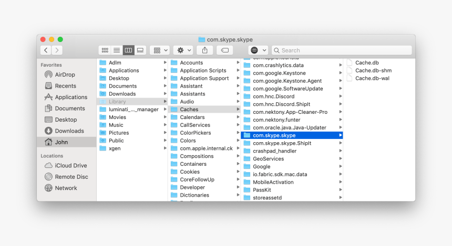The height and width of the screenshot is (246, 452).
Task: Open Downloads in the Favorites sidebar
Action: (66, 131)
